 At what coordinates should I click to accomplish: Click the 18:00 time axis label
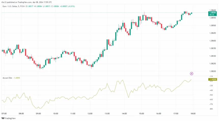tap(193, 114)
